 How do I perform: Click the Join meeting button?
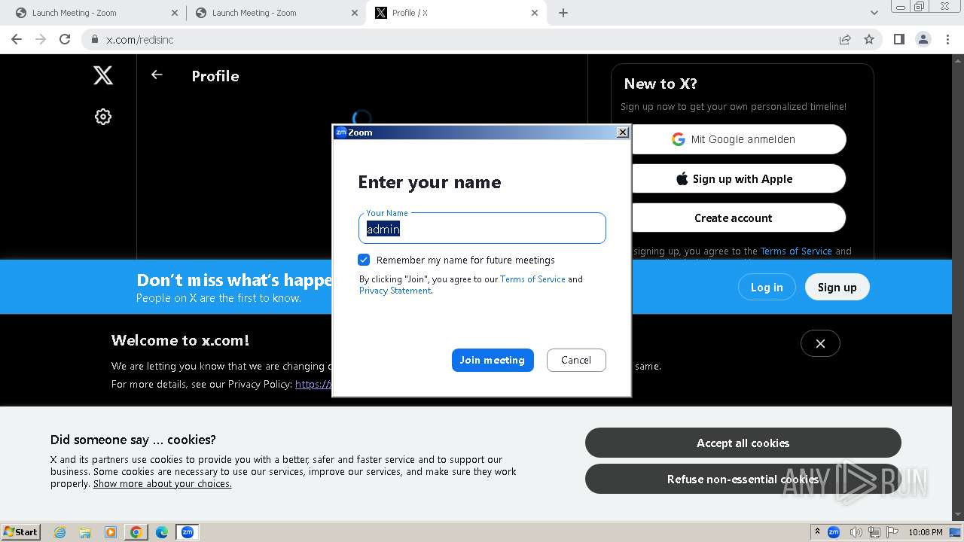point(493,360)
